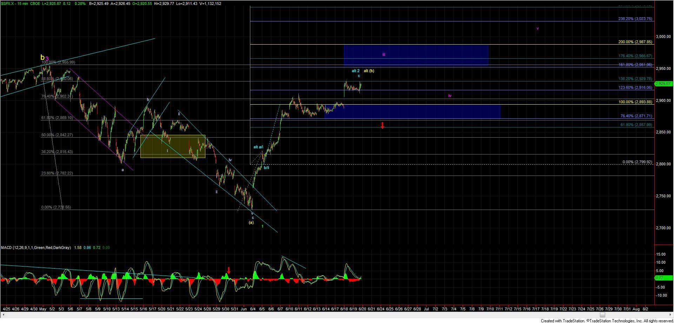The height and width of the screenshot is (323, 674).
Task: Click the 'Jul' date on the time axis
Action: 427,309
